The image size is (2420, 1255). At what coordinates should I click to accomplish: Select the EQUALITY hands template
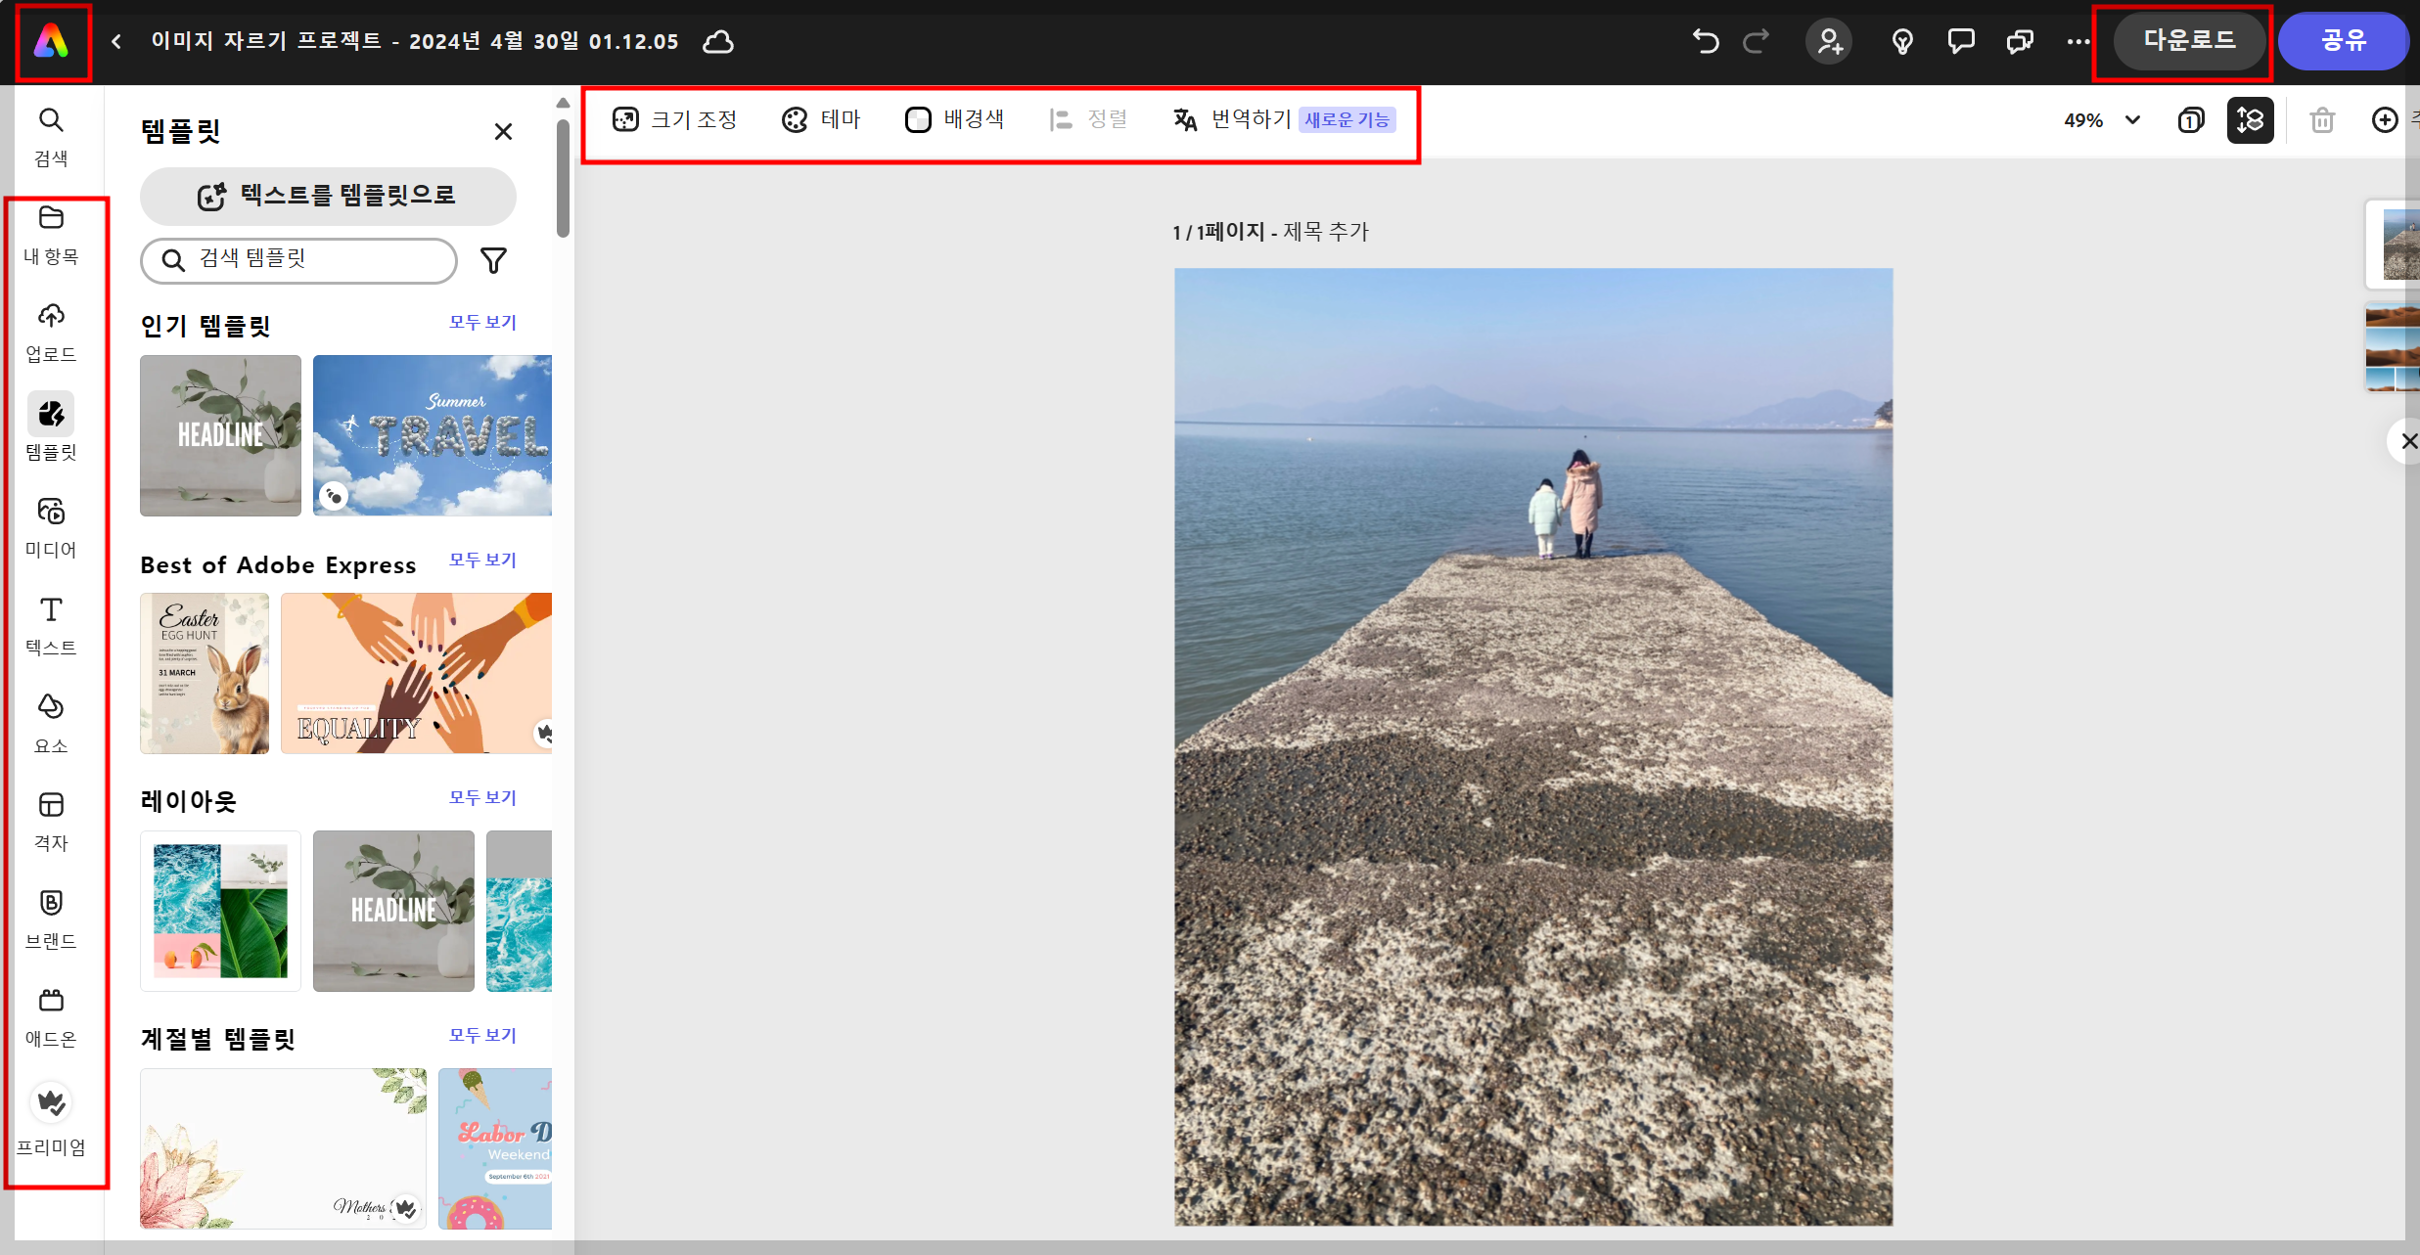(417, 673)
